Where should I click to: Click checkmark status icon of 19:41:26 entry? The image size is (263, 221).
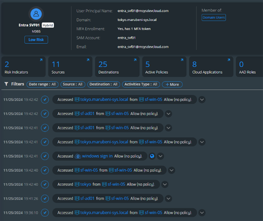click(45, 198)
